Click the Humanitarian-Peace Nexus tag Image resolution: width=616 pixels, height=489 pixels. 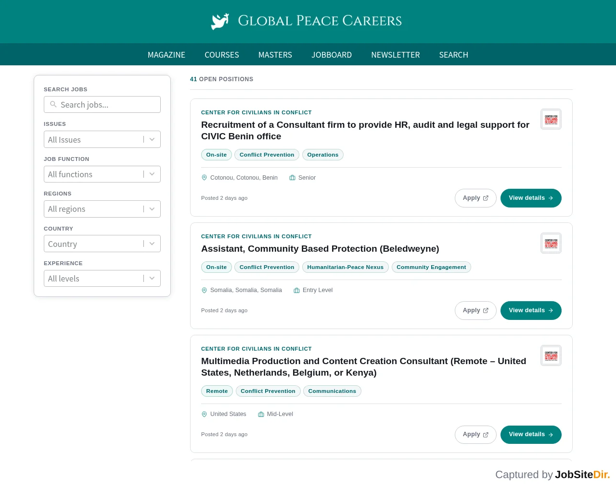[x=346, y=267]
